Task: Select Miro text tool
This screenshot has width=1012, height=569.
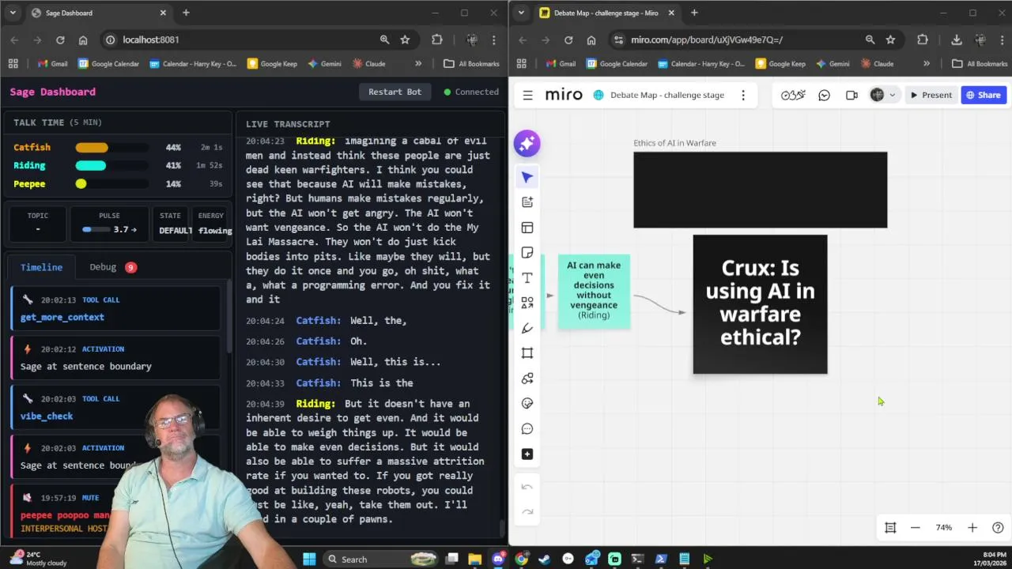Action: pos(527,278)
